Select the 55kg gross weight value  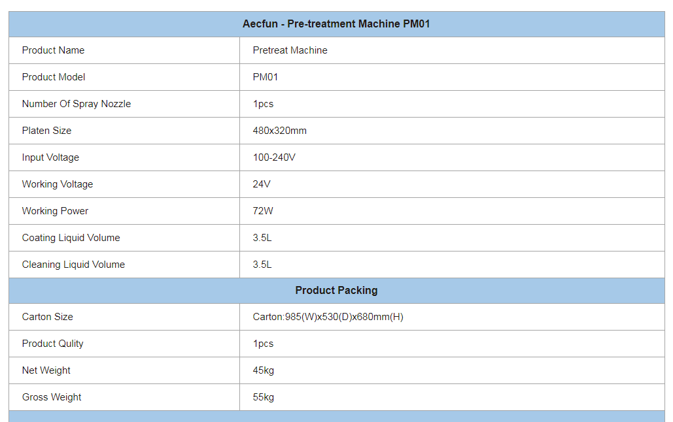263,397
